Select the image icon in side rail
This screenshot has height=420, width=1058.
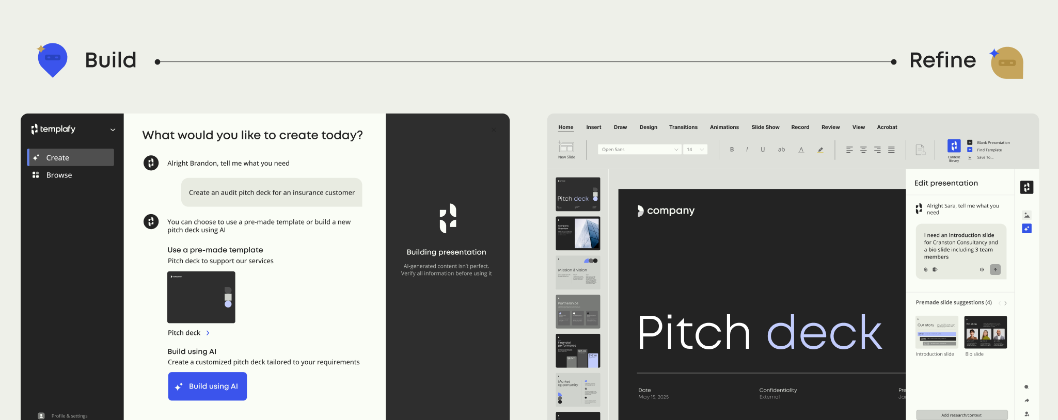(1027, 215)
